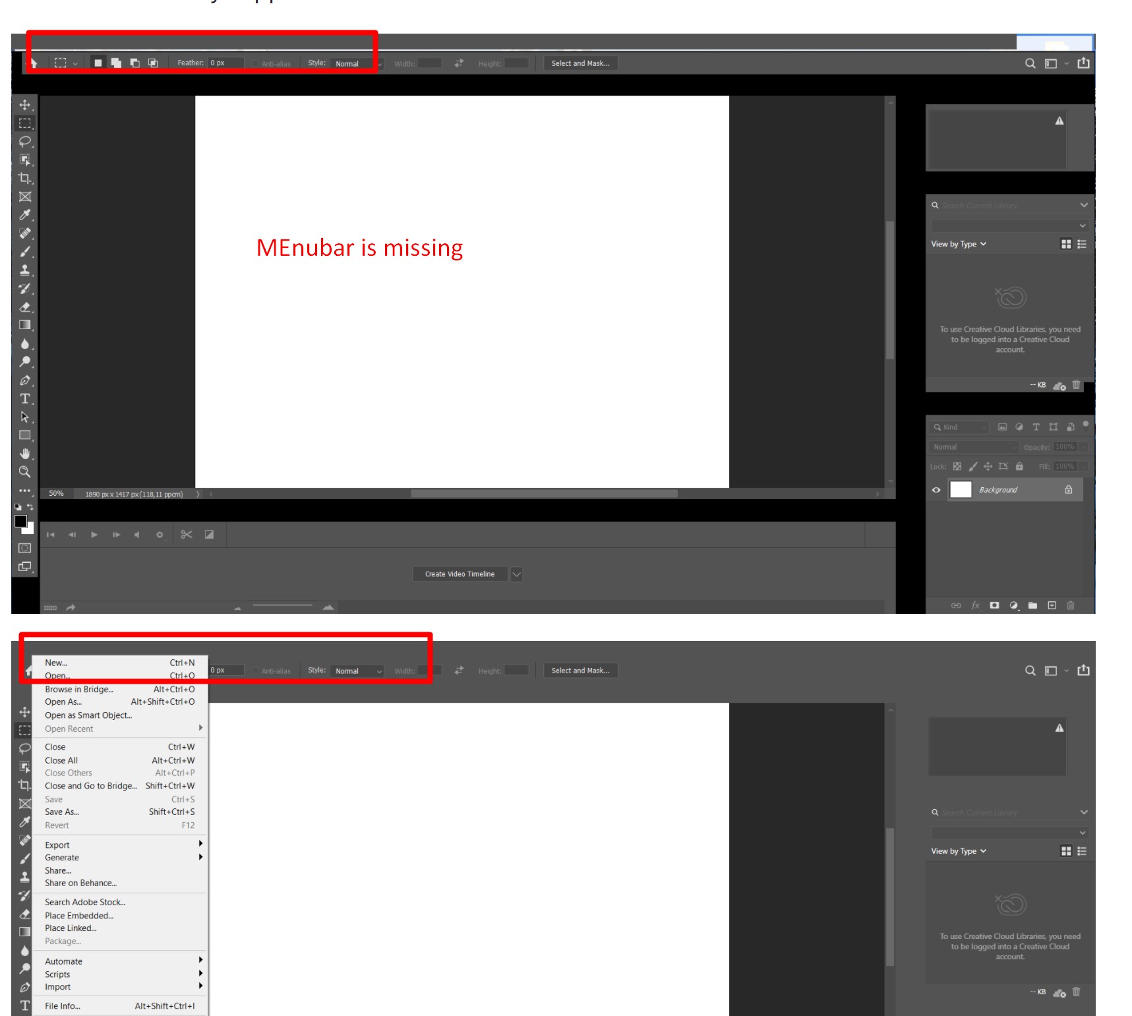The height and width of the screenshot is (1016, 1132).
Task: Choose Place Embedded... from the menu
Action: coord(79,916)
